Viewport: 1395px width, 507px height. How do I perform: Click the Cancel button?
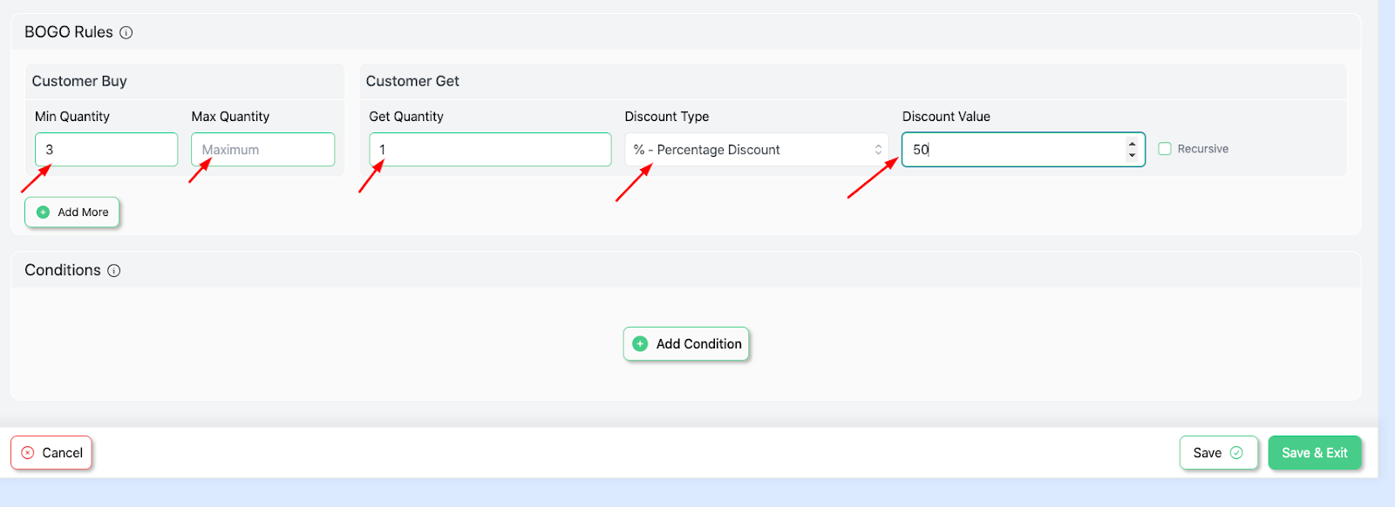pyautogui.click(x=51, y=453)
